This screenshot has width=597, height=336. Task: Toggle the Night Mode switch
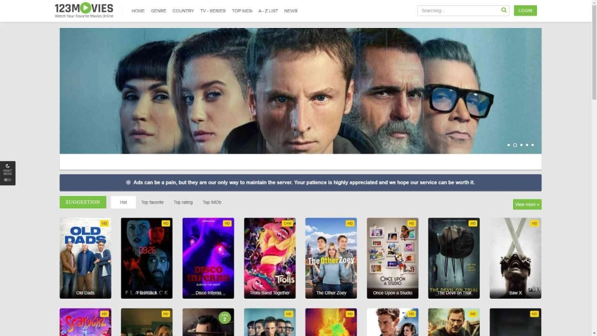pyautogui.click(x=8, y=180)
